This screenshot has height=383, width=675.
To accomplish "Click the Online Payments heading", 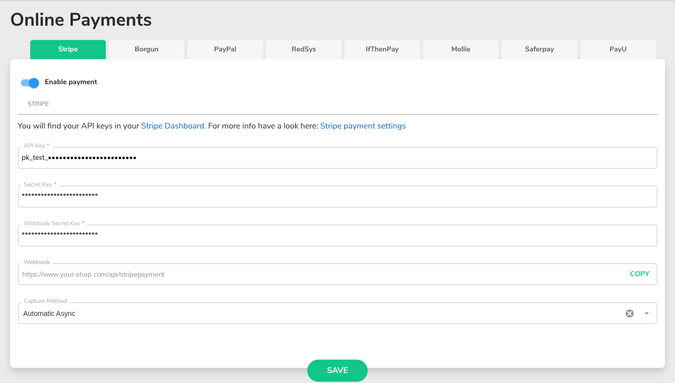I will 81,20.
